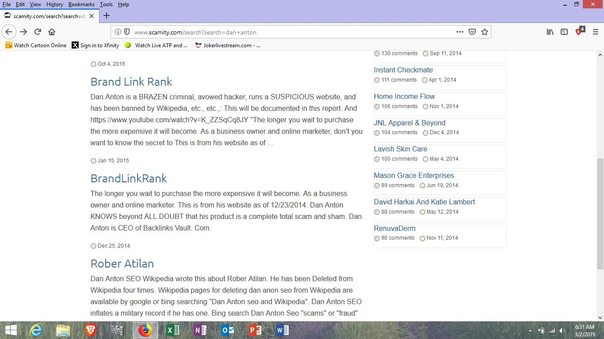The image size is (604, 339).
Task: Click the red shield extension icon
Action: 580,31
